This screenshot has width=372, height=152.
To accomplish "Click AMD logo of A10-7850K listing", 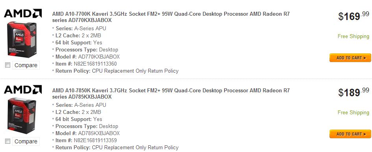I will 23,90.
